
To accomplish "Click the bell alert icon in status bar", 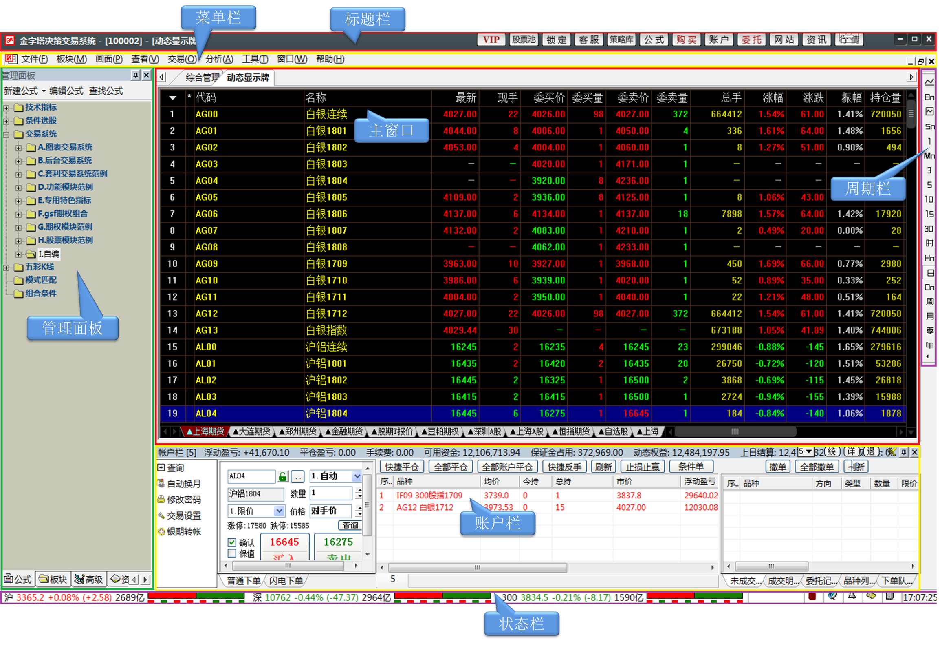I will click(x=852, y=596).
